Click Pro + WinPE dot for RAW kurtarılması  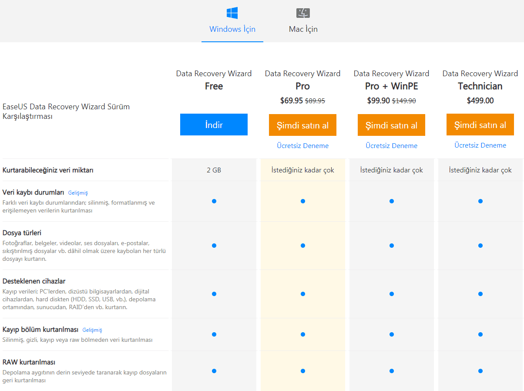click(x=391, y=371)
